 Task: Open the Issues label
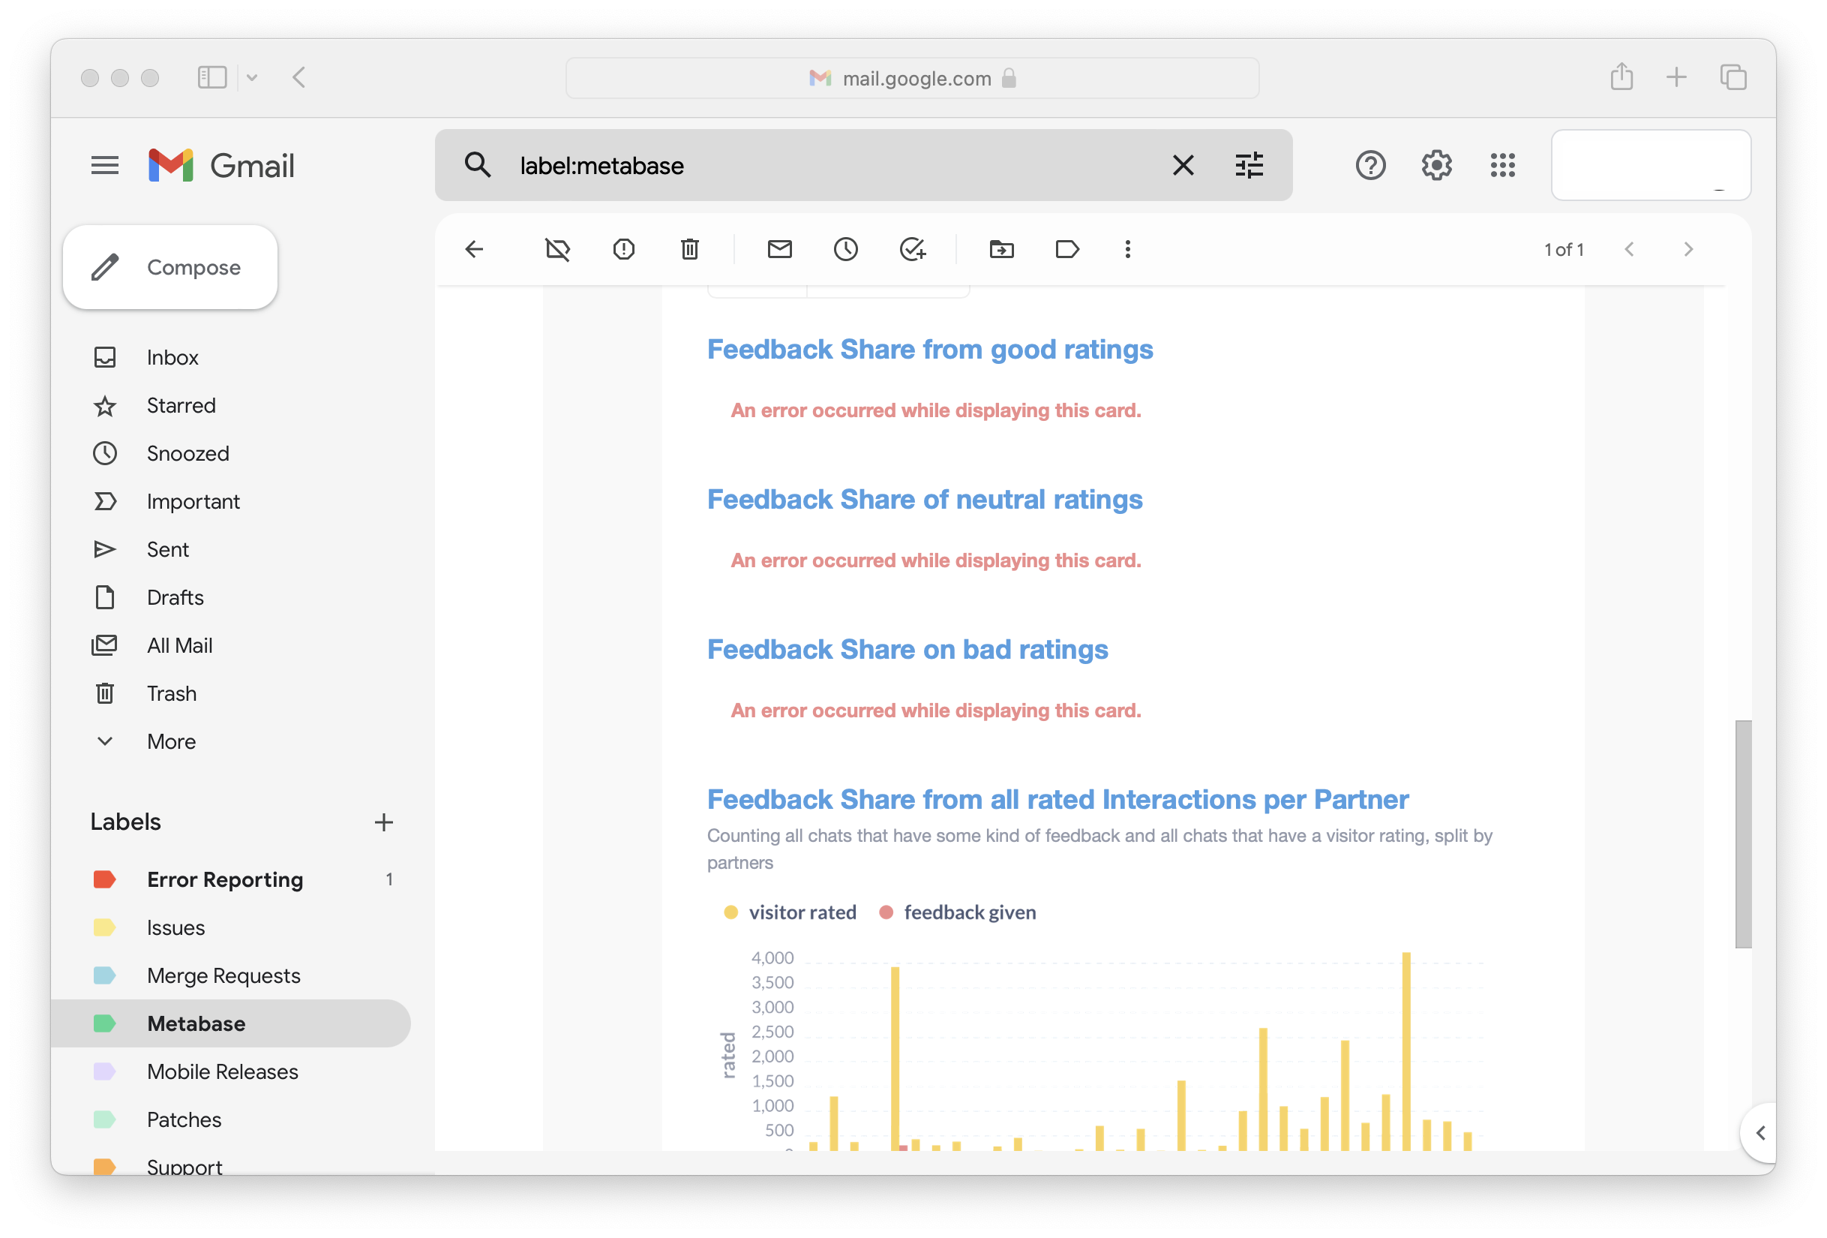pos(176,927)
